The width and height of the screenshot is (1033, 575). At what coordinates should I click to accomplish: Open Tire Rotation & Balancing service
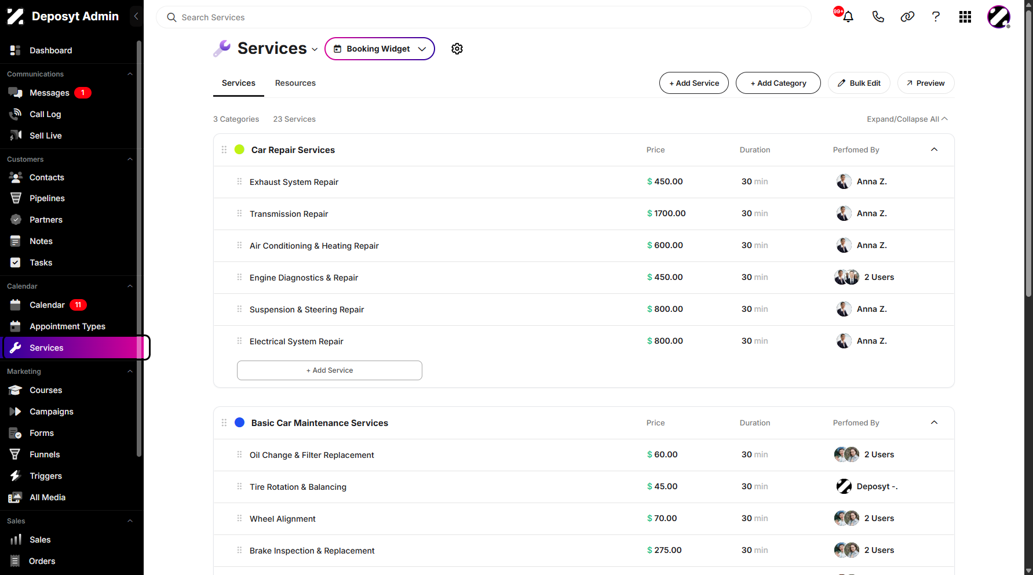(584, 487)
